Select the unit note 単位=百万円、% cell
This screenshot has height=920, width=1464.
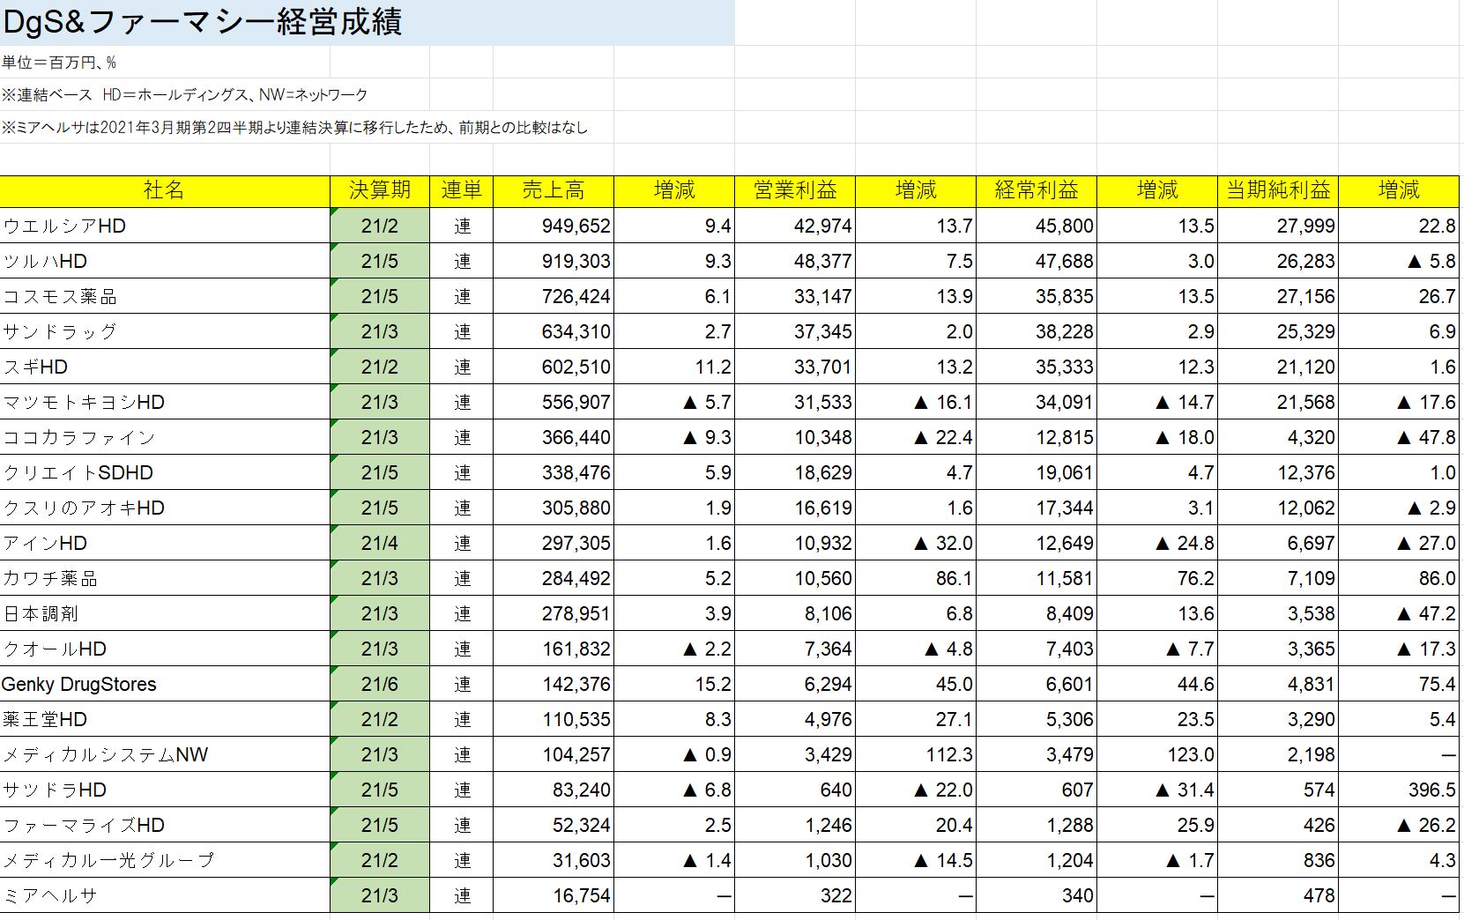click(x=60, y=63)
